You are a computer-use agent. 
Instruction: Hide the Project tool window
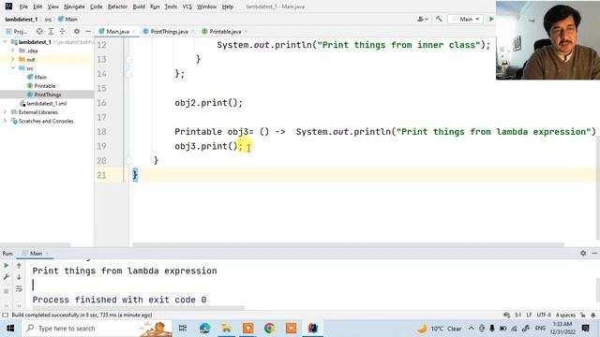tap(88, 31)
